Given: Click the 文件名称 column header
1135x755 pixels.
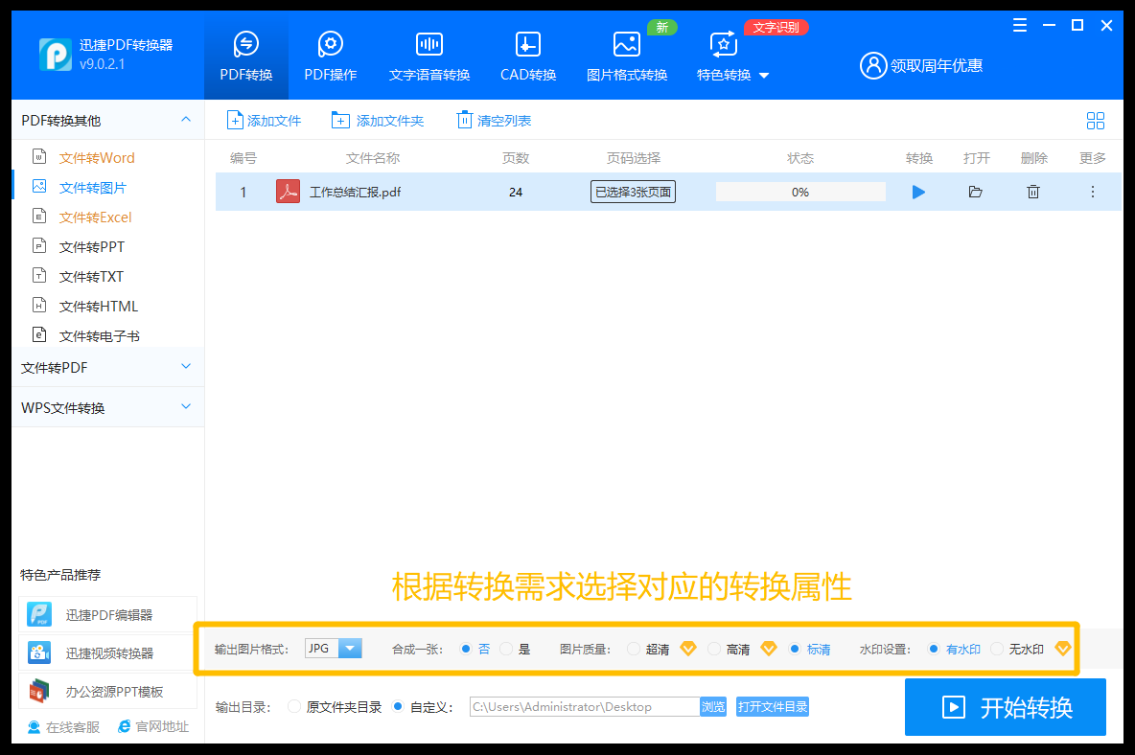Looking at the screenshot, I should coord(373,158).
